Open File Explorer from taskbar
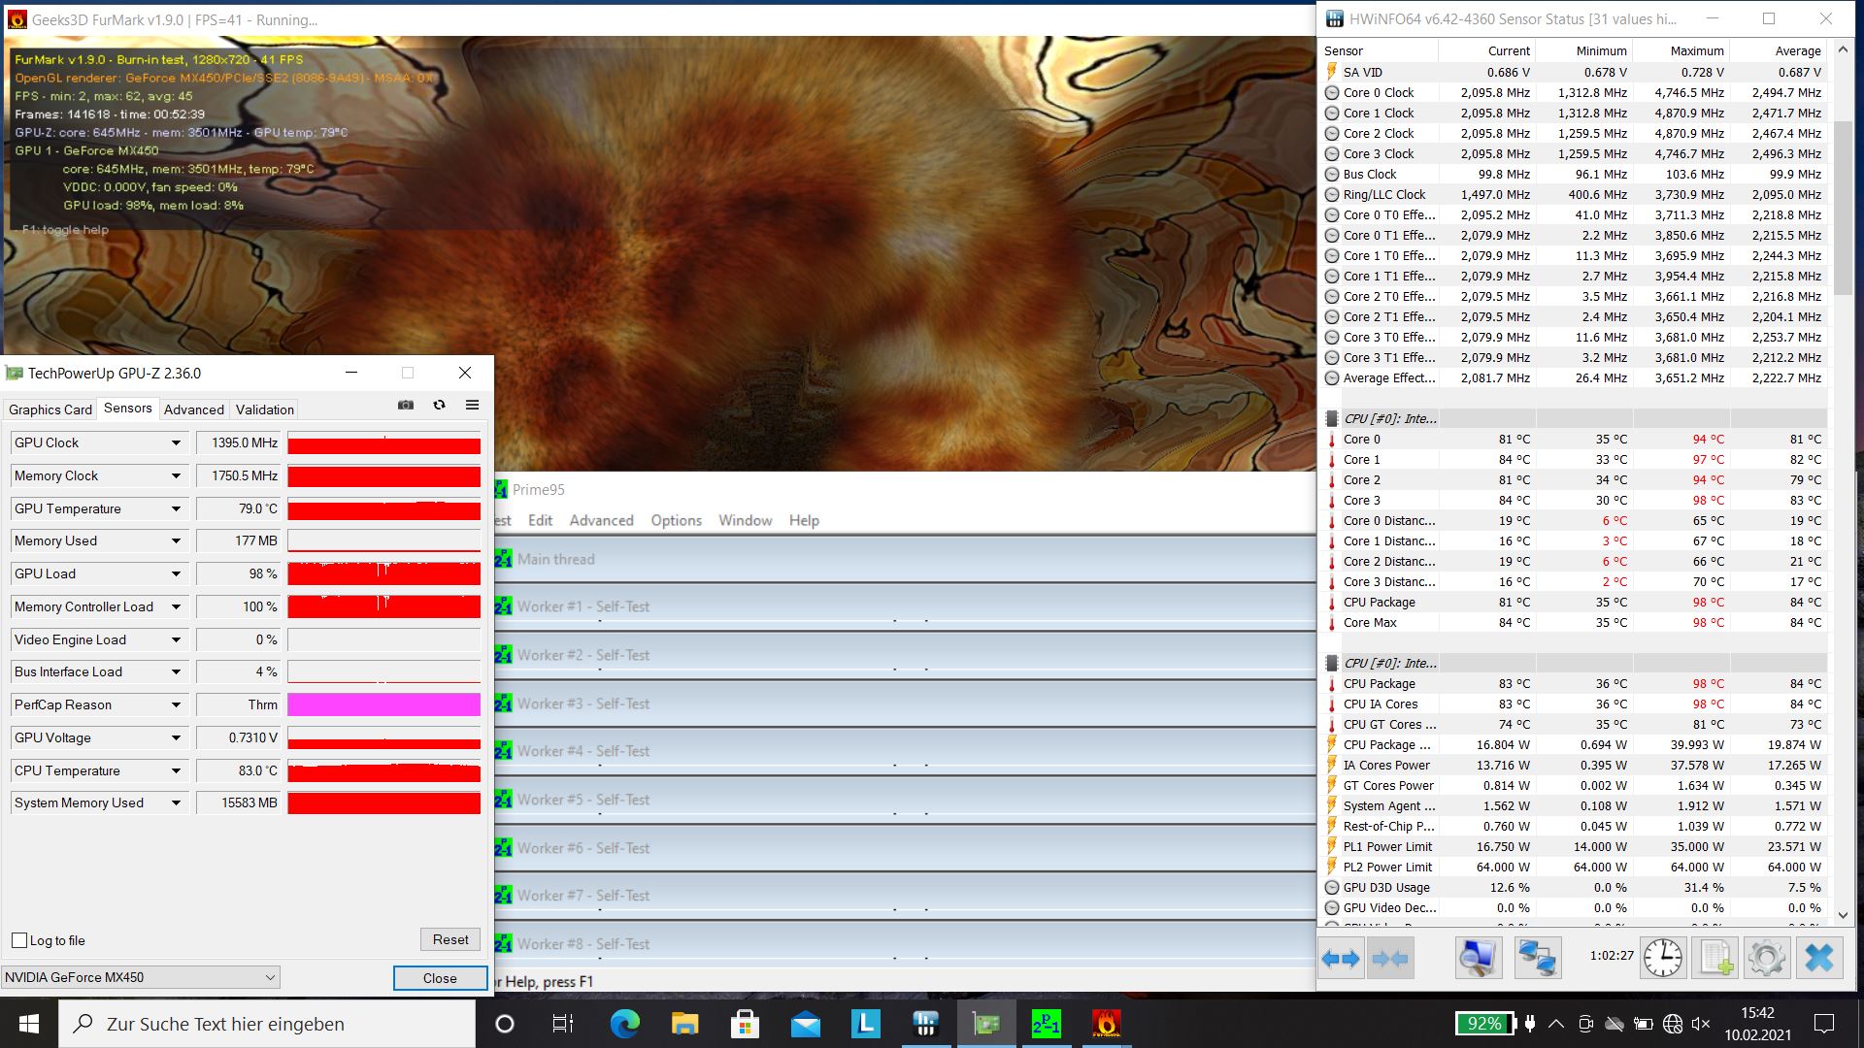This screenshot has width=1864, height=1048. click(x=684, y=1024)
